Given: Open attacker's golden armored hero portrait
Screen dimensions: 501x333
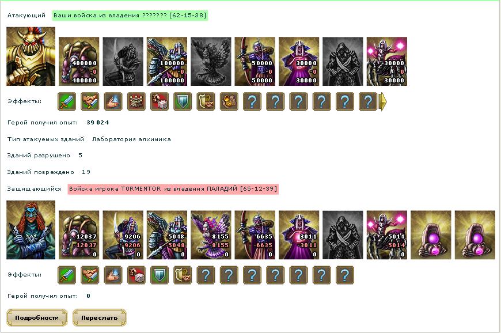Looking at the screenshot, I should coord(31,56).
